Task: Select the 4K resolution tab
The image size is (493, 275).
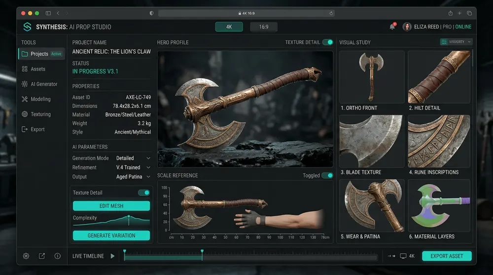Action: click(x=229, y=27)
